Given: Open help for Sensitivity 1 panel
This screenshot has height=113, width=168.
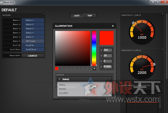Looking at the screenshot, I should coord(163,14).
